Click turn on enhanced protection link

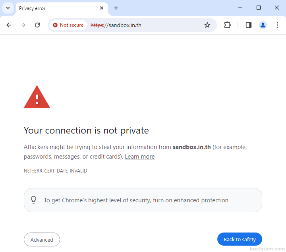(190, 200)
